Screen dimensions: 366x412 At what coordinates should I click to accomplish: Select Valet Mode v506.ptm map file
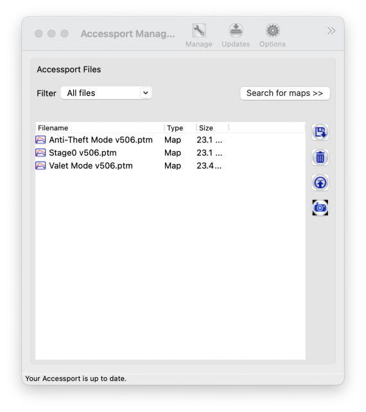click(x=170, y=165)
